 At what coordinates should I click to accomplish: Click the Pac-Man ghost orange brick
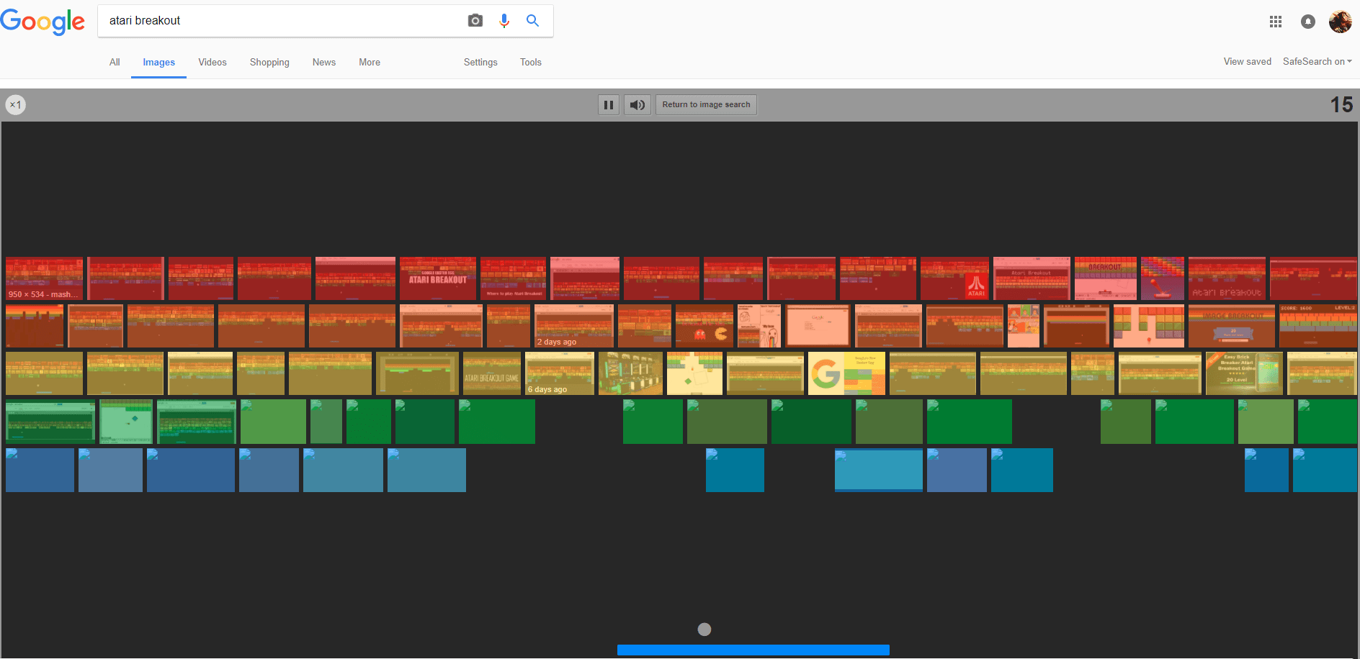click(x=704, y=326)
